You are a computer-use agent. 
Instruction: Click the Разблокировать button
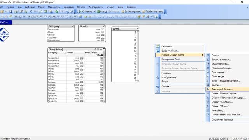153,12
